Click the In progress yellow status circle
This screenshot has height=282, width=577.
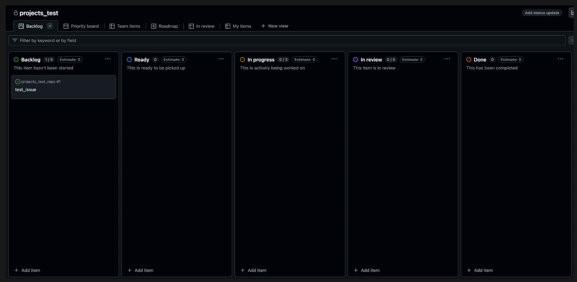click(x=243, y=60)
